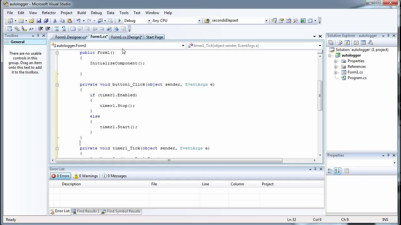Open the Build menu
Screen dimensions: 401x225
tap(81, 13)
